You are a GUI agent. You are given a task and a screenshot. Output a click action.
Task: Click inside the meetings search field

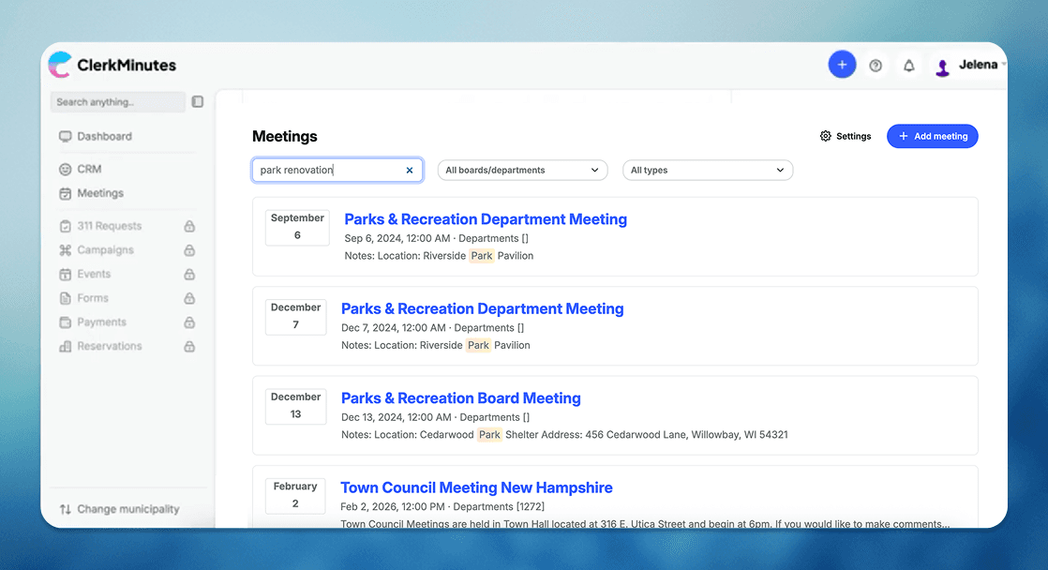(x=328, y=170)
